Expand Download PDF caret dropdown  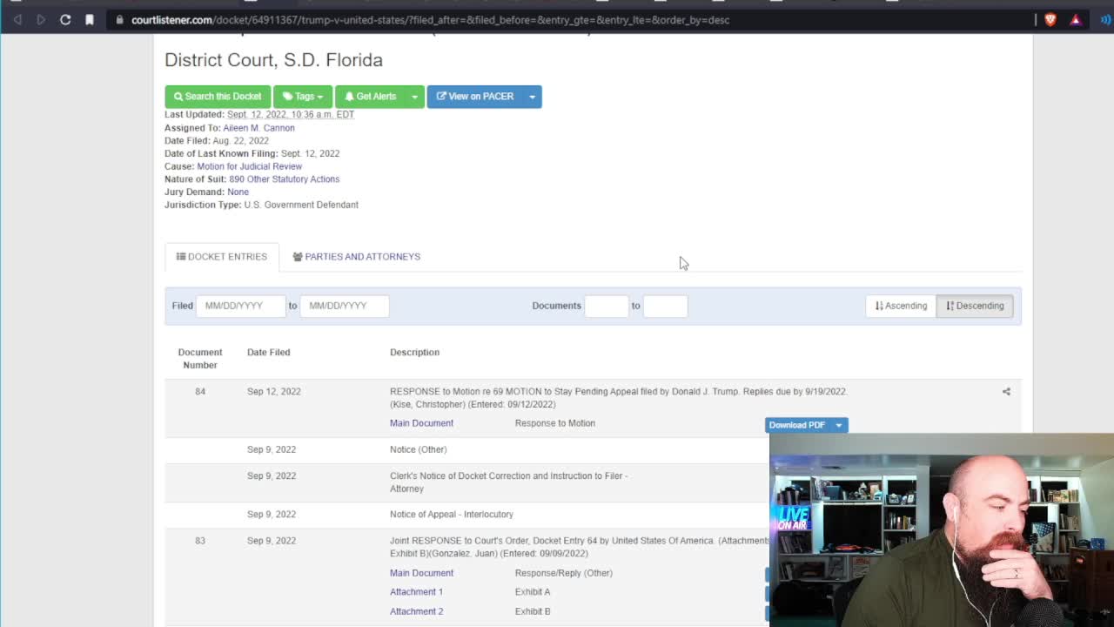pyautogui.click(x=839, y=425)
